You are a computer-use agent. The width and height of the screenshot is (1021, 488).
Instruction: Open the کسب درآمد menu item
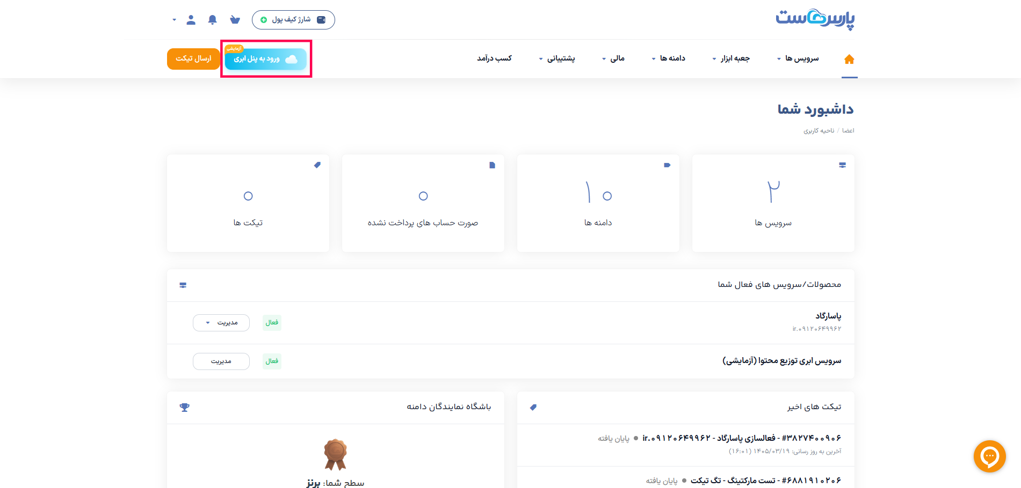point(495,58)
